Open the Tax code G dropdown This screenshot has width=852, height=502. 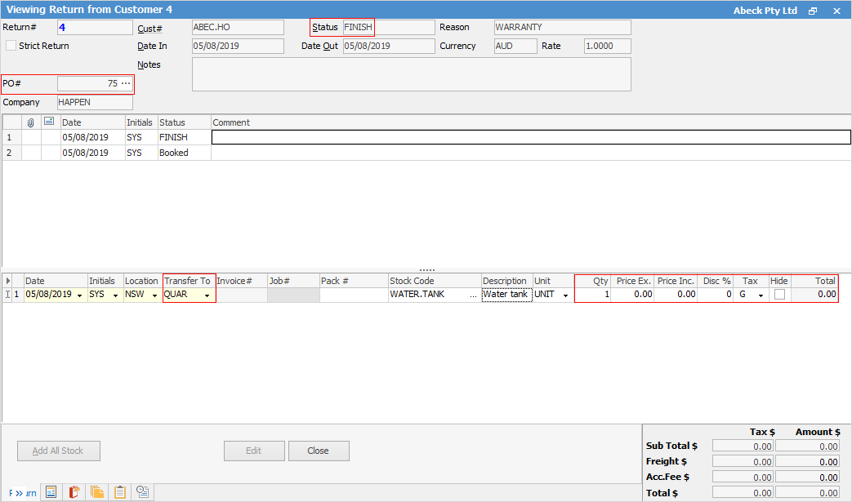click(761, 295)
